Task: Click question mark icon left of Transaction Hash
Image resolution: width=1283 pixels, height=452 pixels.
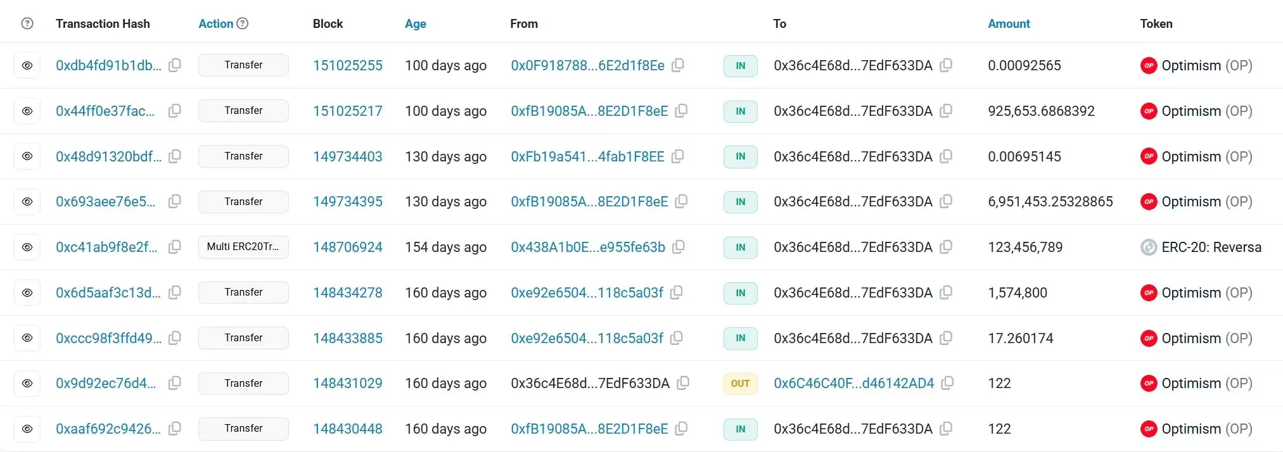Action: click(x=27, y=23)
